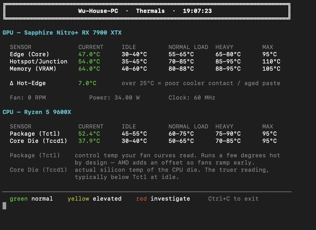
Task: Click the Hotspot max value 110°C
Action: (271, 61)
